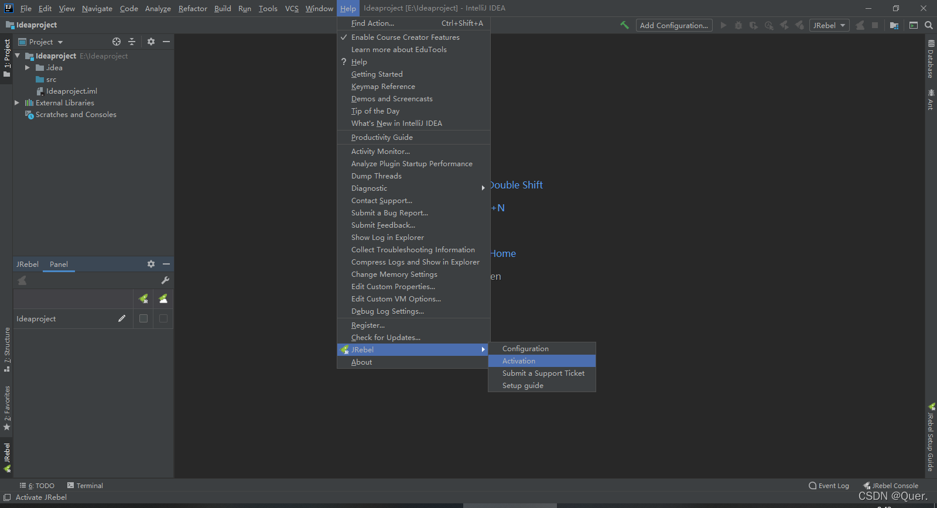Click the Run with Coverage shield icon
This screenshot has width=937, height=508.
click(754, 25)
